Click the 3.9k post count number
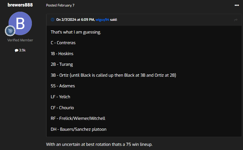243x150 pixels. (x=22, y=50)
